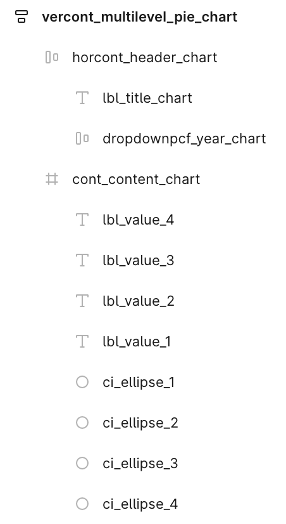The width and height of the screenshot is (286, 524).
Task: Select the lbl_title_chart text layer
Action: click(x=147, y=98)
